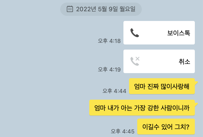Click the 오후 4:18 timestamp
The width and height of the screenshot is (203, 137).
[109, 41]
